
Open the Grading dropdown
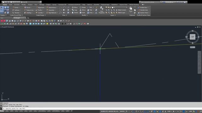coord(28,13)
